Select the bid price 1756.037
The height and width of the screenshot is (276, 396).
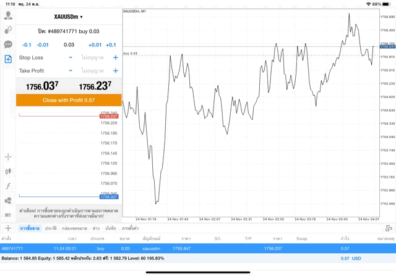pyautogui.click(x=42, y=86)
